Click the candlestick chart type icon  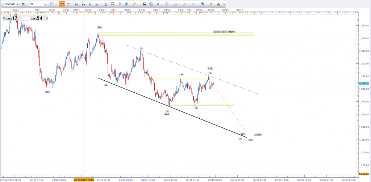tap(52, 4)
